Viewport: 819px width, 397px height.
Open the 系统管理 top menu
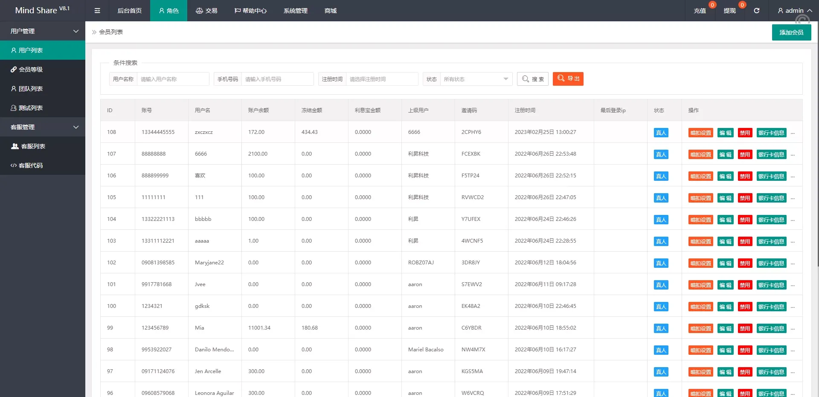tap(295, 11)
